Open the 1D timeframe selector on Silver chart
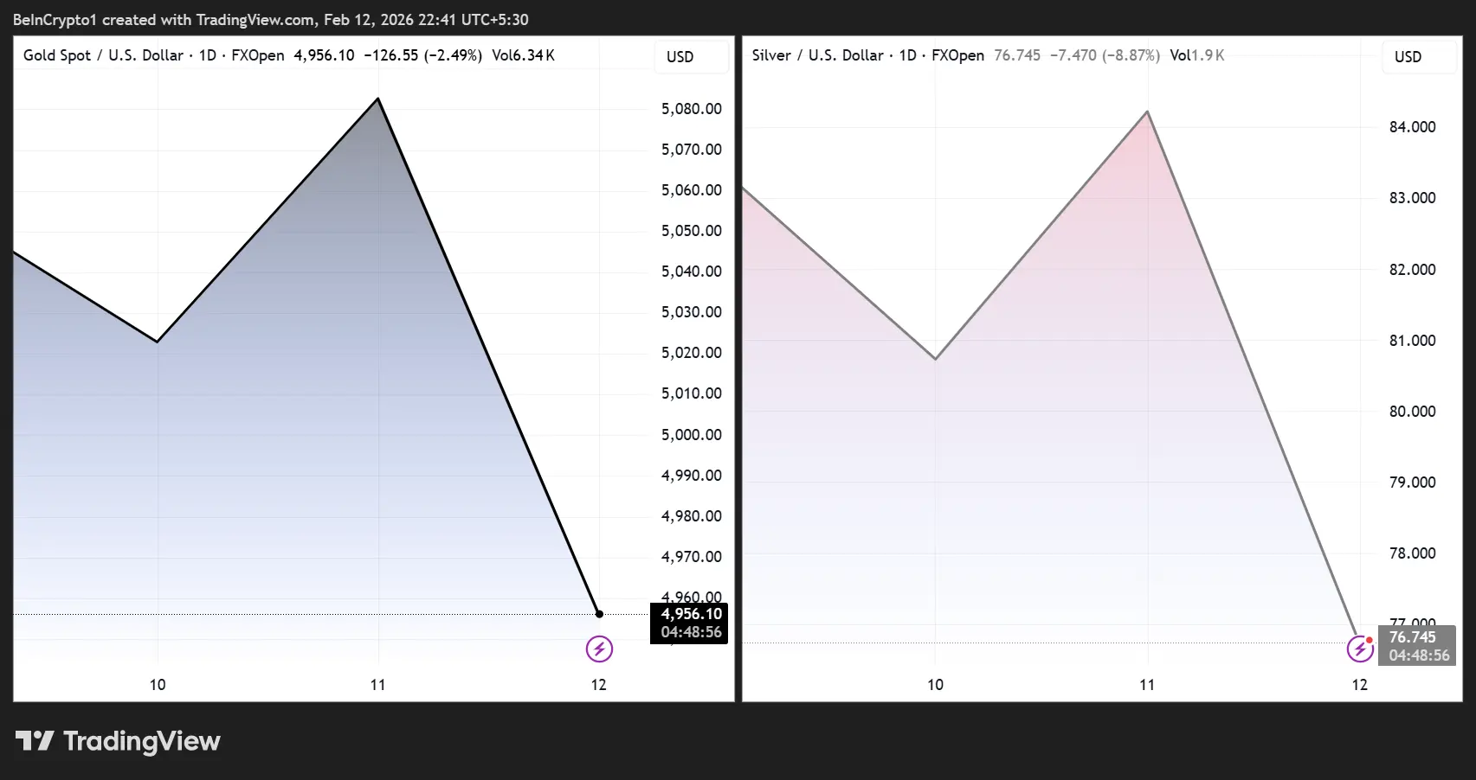The width and height of the screenshot is (1476, 780). pos(905,54)
